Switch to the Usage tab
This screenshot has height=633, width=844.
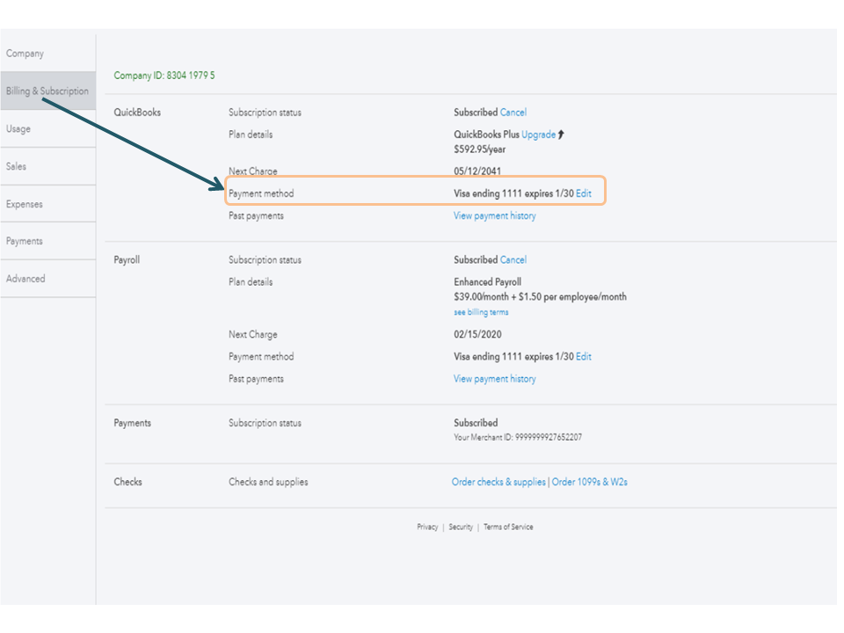[18, 129]
